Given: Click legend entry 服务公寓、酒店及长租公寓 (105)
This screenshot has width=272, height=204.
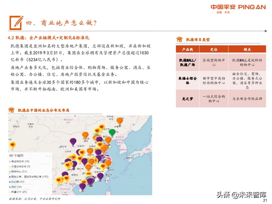Looking at the screenshot, I should coord(30,177).
